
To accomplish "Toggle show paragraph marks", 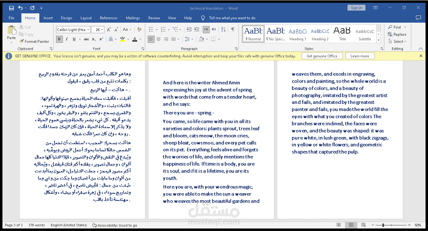I will pos(233,29).
